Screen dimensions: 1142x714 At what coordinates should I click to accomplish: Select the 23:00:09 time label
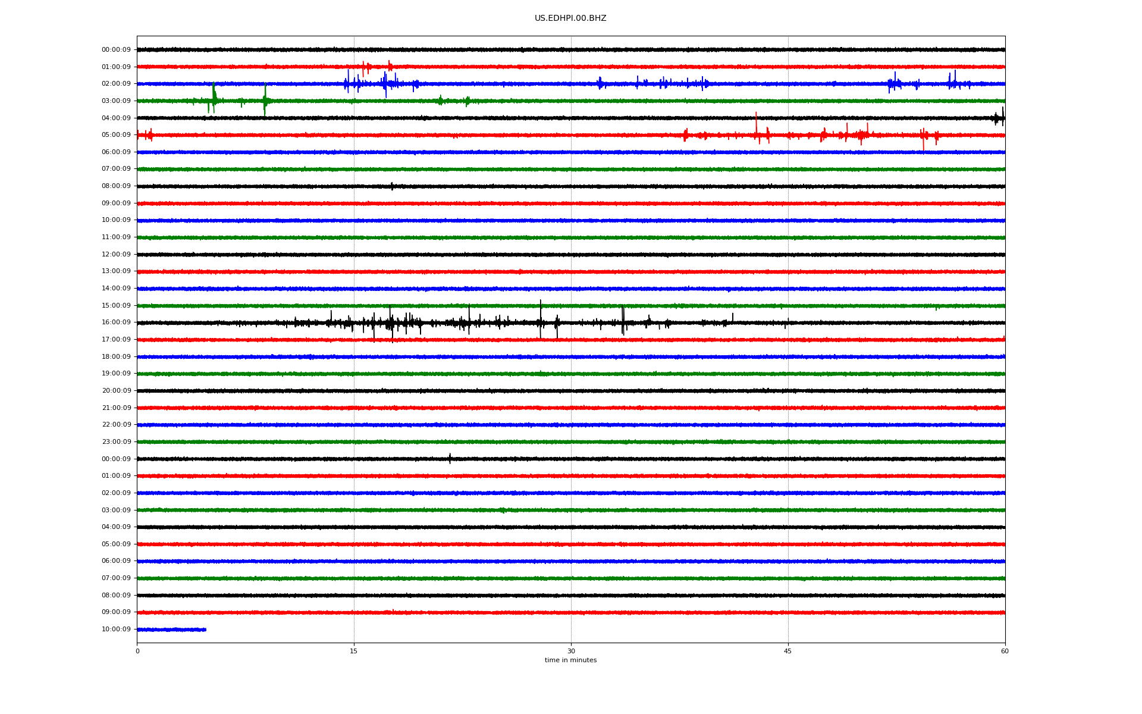116,442
